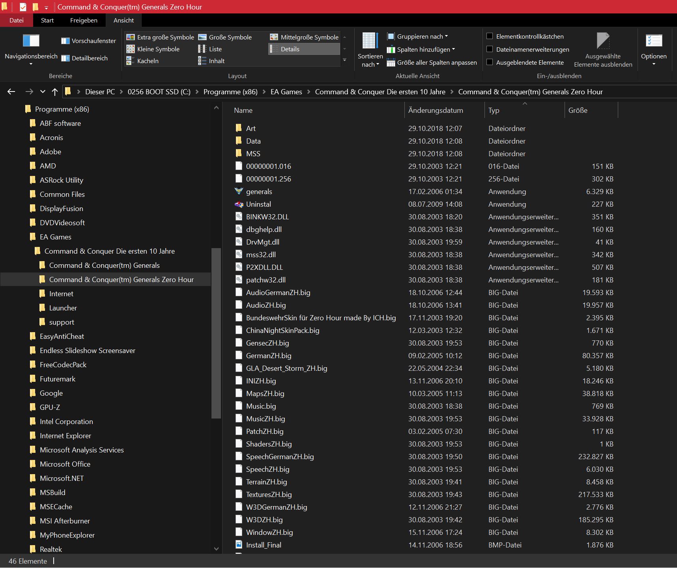Select the mss32.dll file icon
This screenshot has height=568, width=677.
239,254
